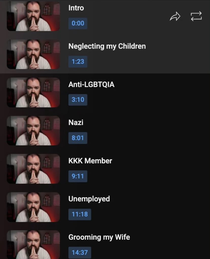Toggle the loop chapter icon
This screenshot has width=210, height=259.
point(196,16)
